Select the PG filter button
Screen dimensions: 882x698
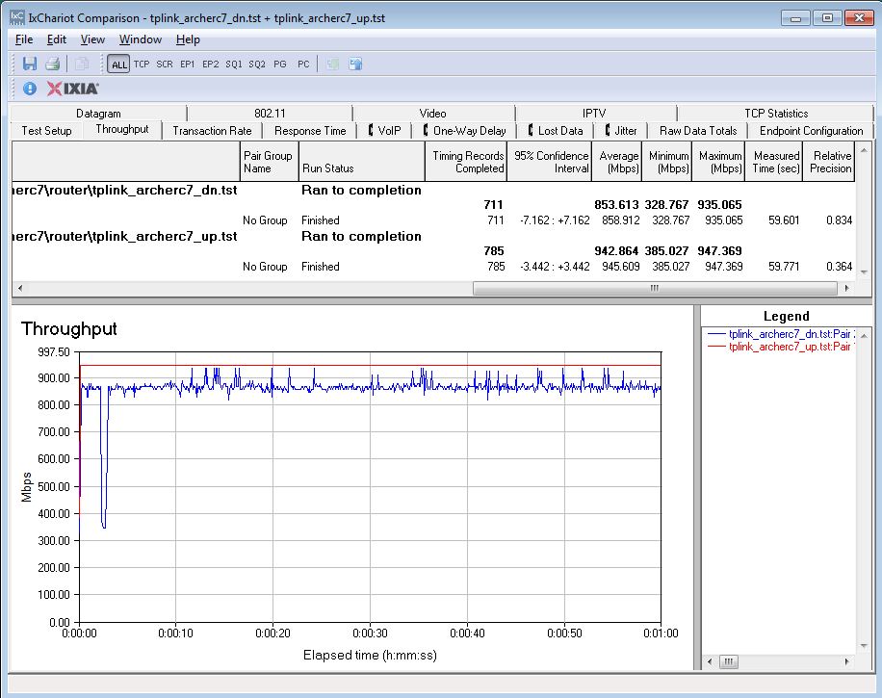click(279, 65)
